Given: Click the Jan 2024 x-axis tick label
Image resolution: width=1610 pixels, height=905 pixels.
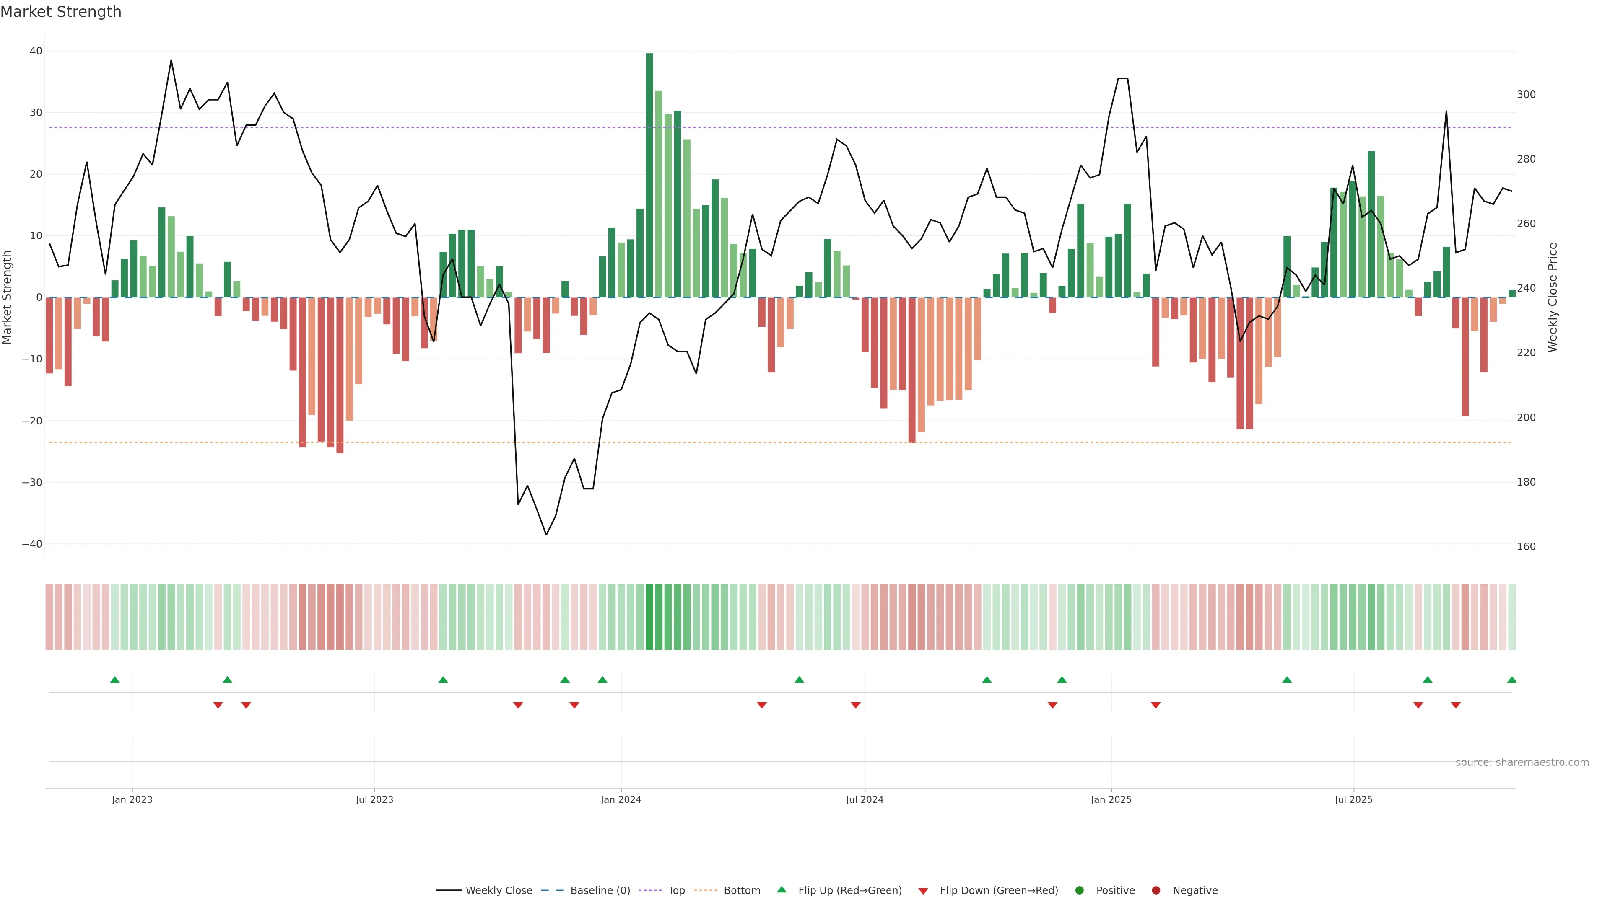Looking at the screenshot, I should (621, 799).
